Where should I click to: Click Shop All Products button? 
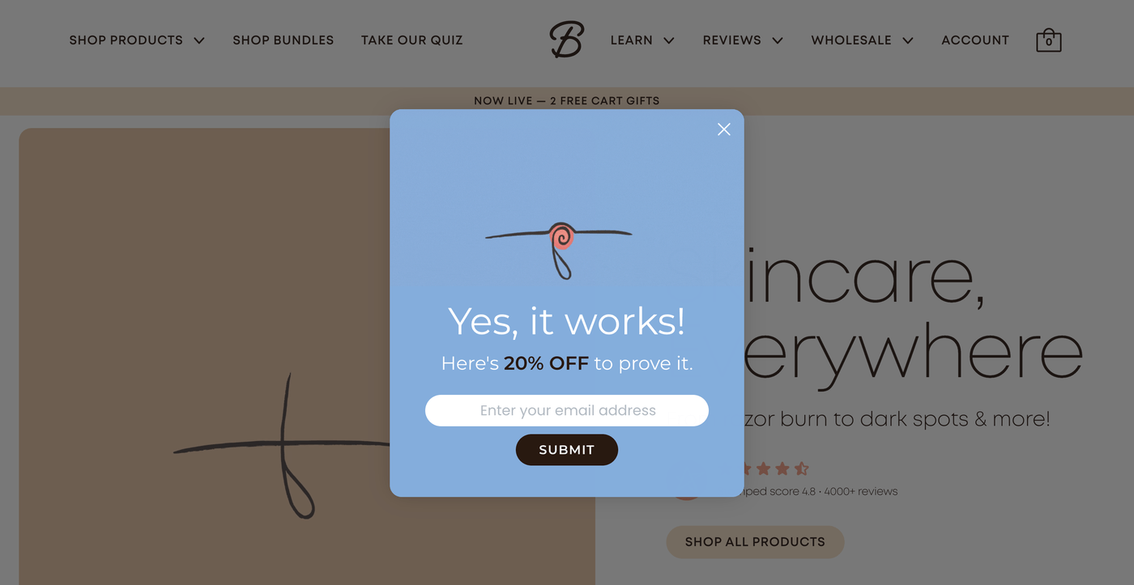point(755,542)
